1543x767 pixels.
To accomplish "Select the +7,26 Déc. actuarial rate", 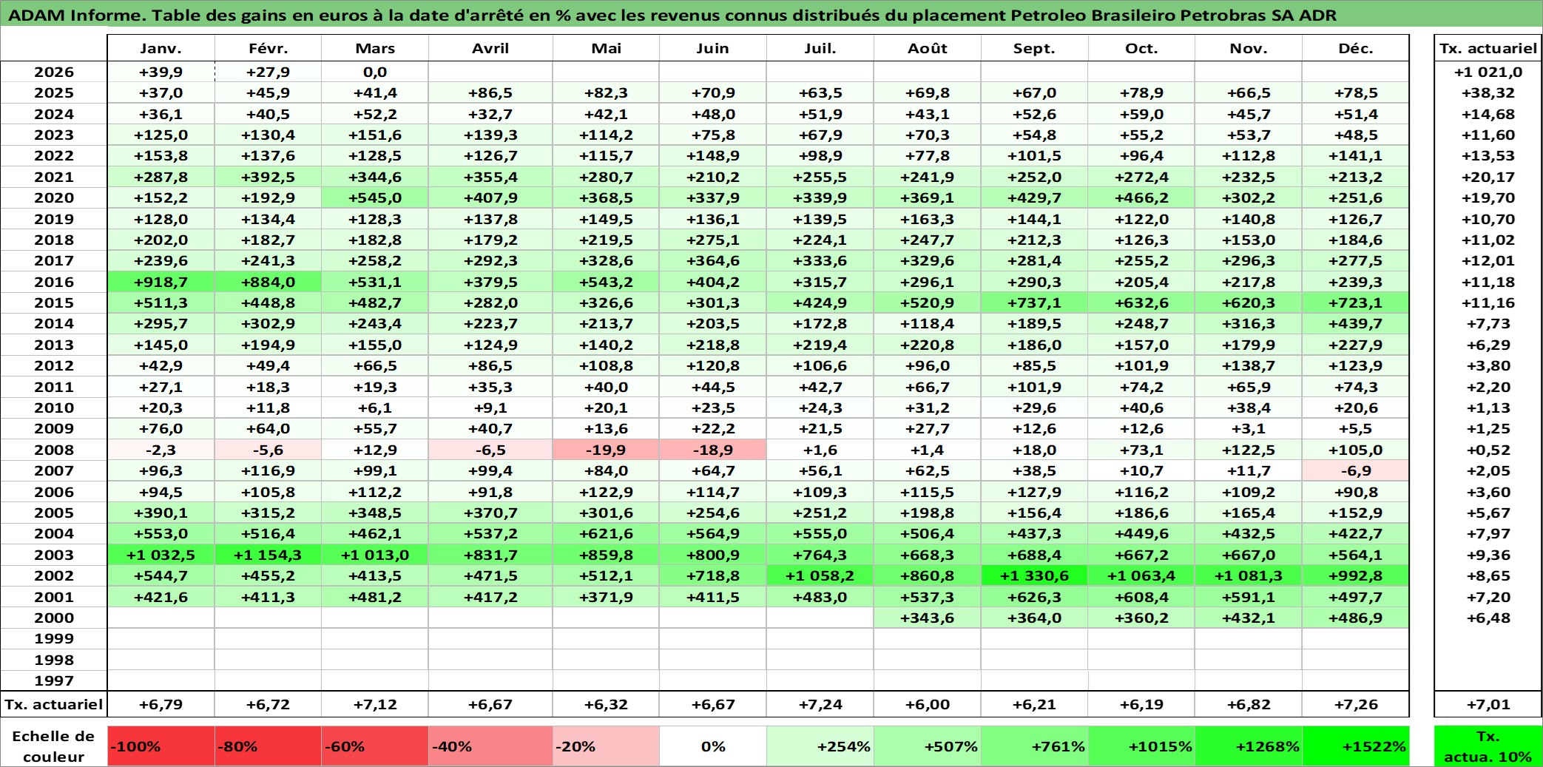I will coord(1355,704).
